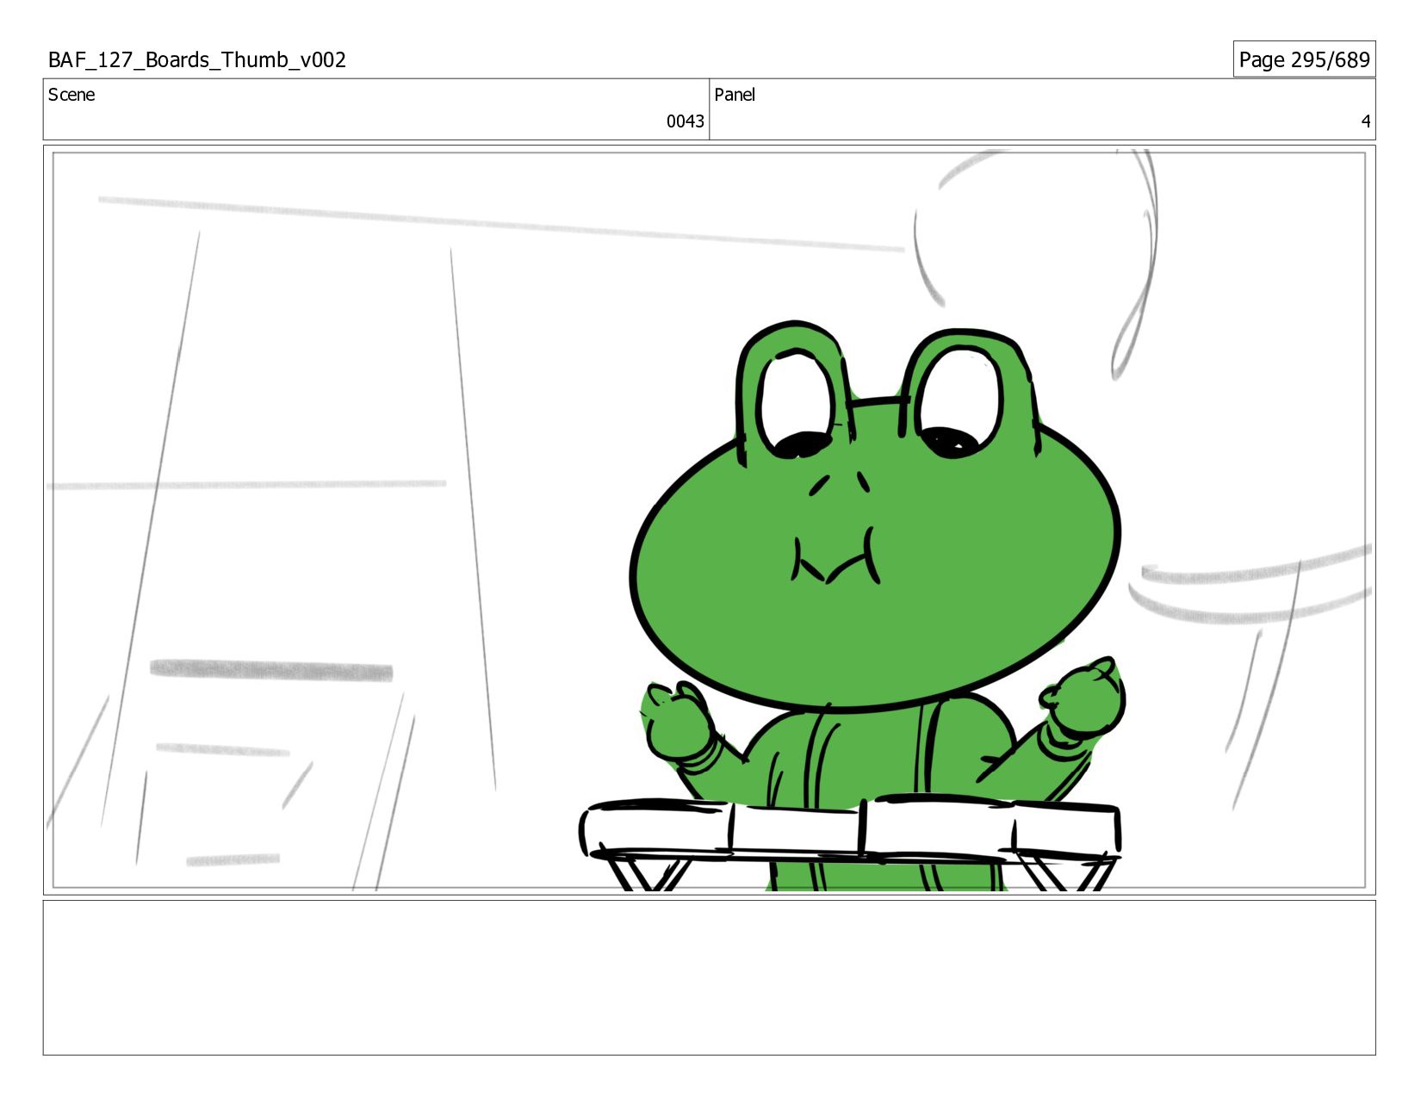The height and width of the screenshot is (1098, 1421).
Task: Click the Scene label
Action: point(71,95)
